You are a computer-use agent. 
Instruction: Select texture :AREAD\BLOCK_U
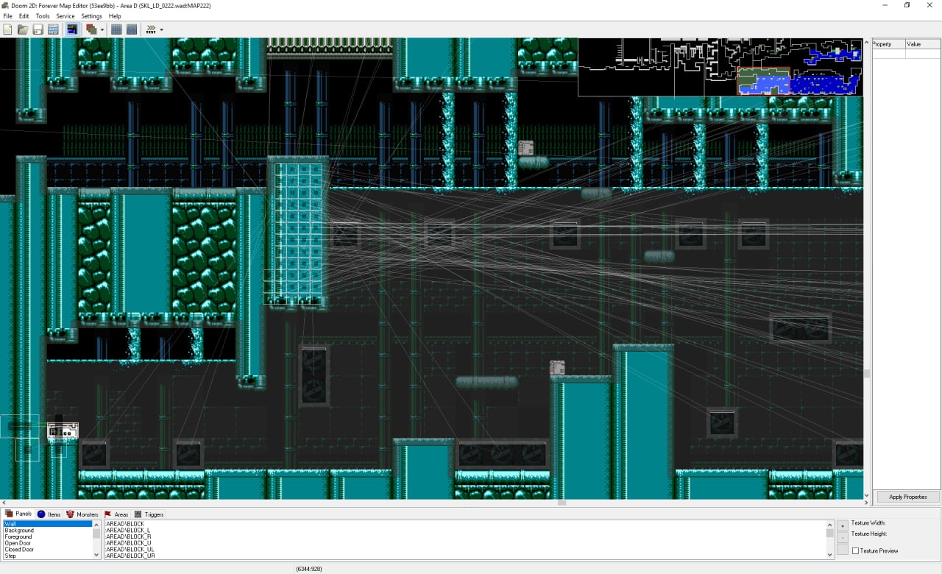pos(465,543)
